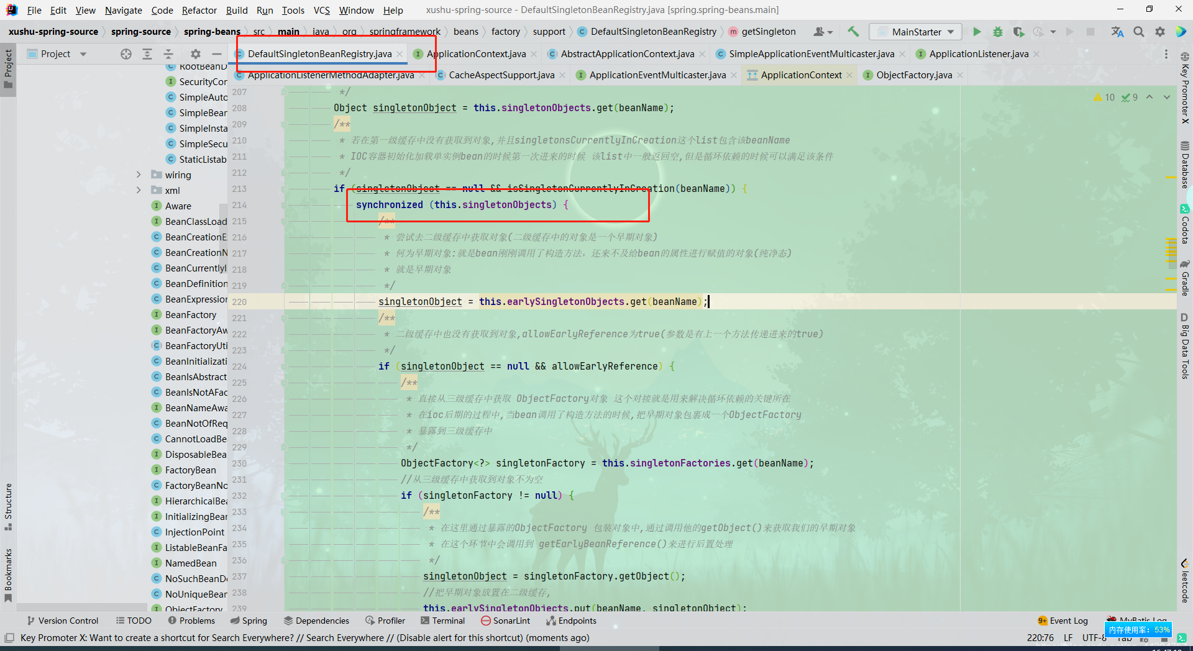Open Problems tool window
Image resolution: width=1193 pixels, height=651 pixels.
click(191, 621)
